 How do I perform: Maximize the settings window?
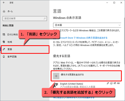point(114,3)
